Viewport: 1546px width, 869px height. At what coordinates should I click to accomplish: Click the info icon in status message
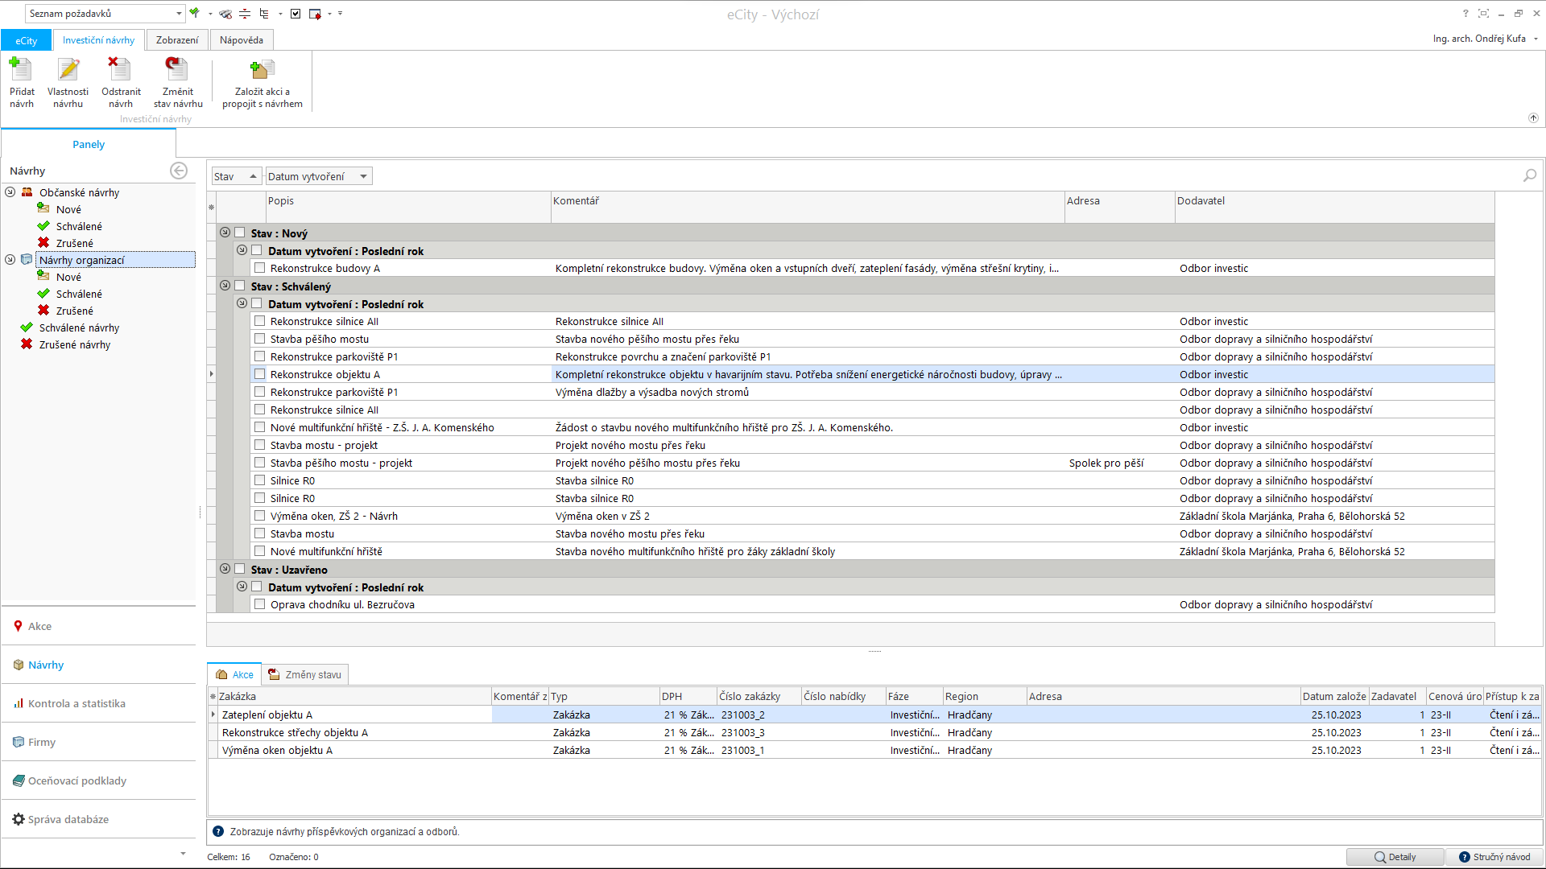(x=218, y=831)
